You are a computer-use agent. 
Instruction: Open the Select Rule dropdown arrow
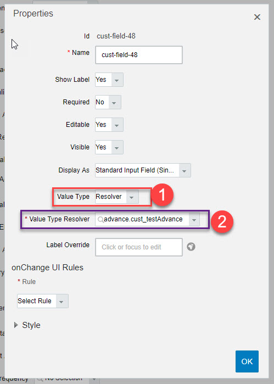pyautogui.click(x=61, y=301)
